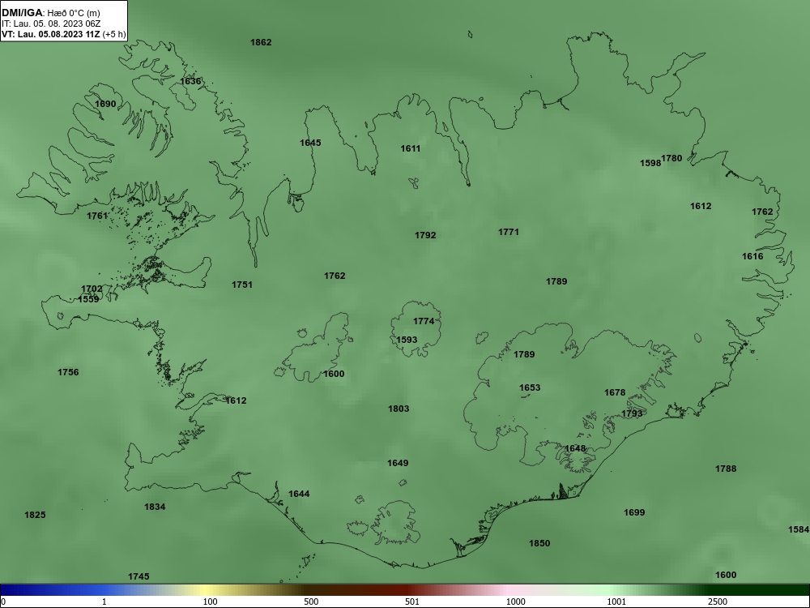Click the 1745 value near the bottom
The width and height of the screenshot is (810, 608).
point(139,576)
